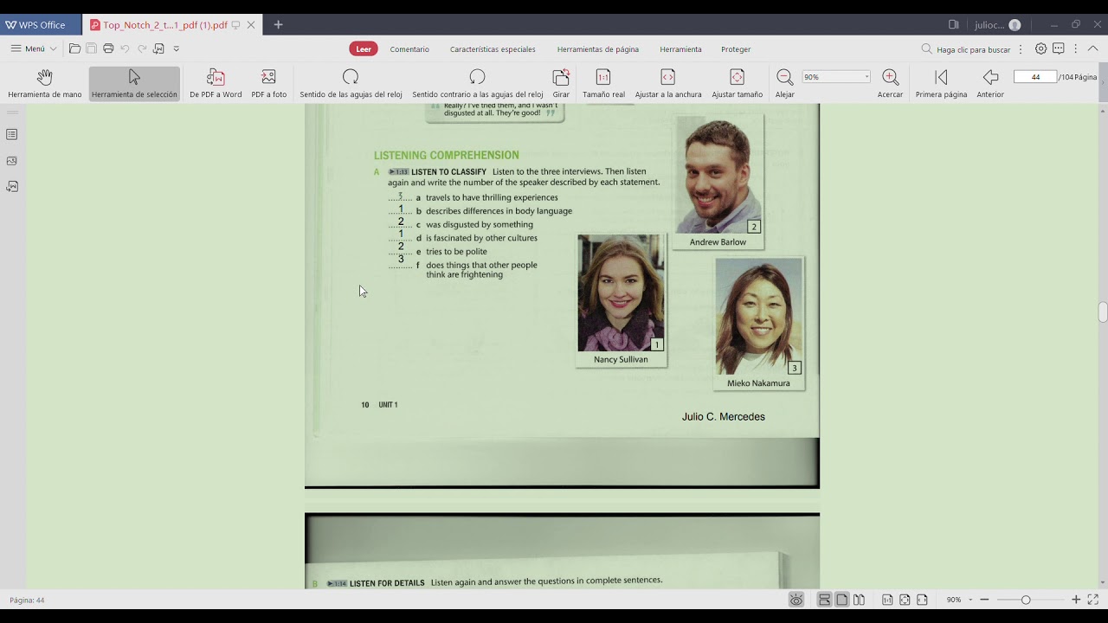
Task: Open the settings gear icon
Action: pyautogui.click(x=1041, y=48)
